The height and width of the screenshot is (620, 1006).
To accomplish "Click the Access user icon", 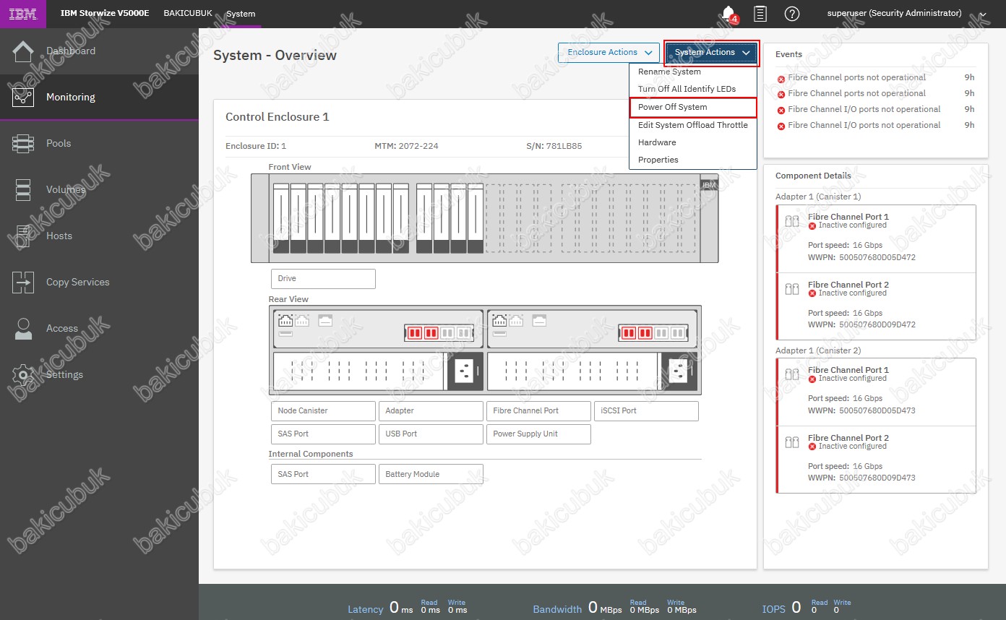I will (23, 328).
